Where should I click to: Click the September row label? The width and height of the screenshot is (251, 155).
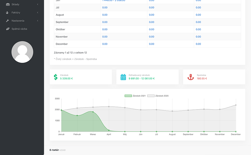(62, 22)
